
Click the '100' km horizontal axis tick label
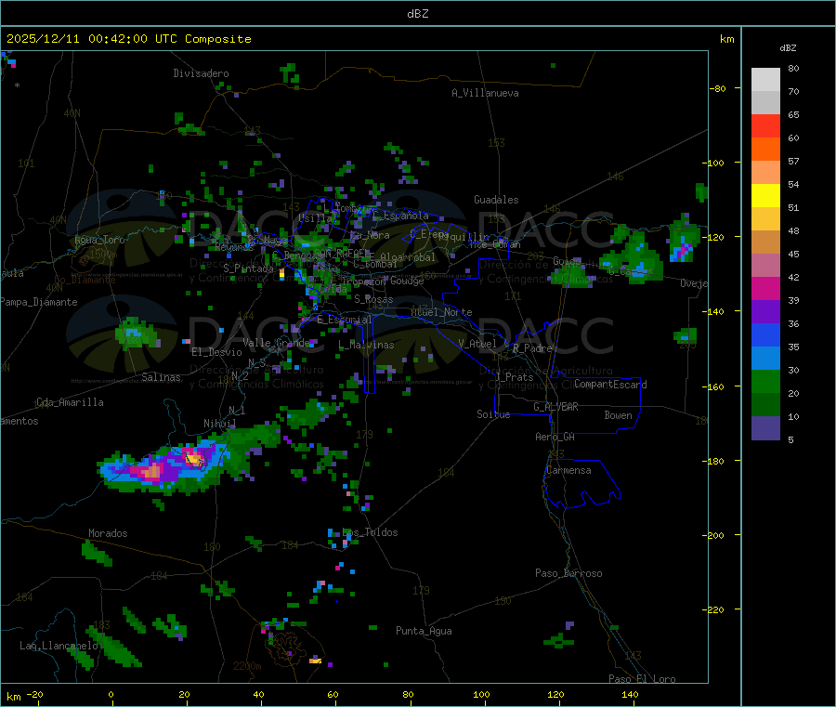pos(481,694)
